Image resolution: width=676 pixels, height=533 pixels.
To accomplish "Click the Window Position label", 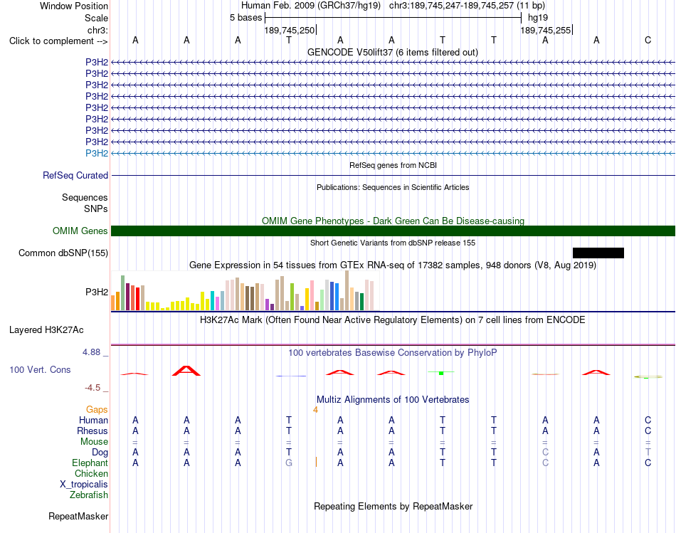I will click(x=74, y=6).
